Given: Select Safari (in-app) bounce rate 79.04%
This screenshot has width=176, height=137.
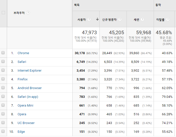Looking at the screenshot, I should [167, 97].
